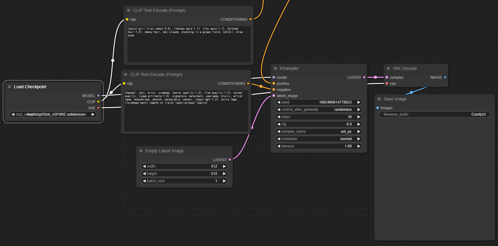Viewport: 498px width, 246px height.
Task: Click the blue link midpoint dot above Save Image
Action: point(411,92)
